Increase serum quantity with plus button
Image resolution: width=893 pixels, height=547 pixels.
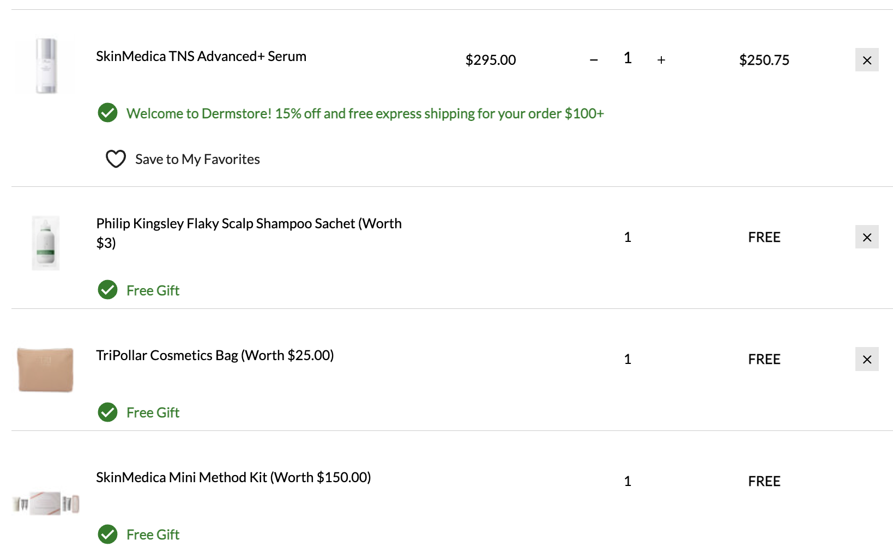661,60
